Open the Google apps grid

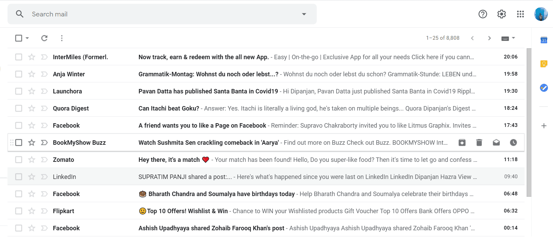tap(520, 14)
